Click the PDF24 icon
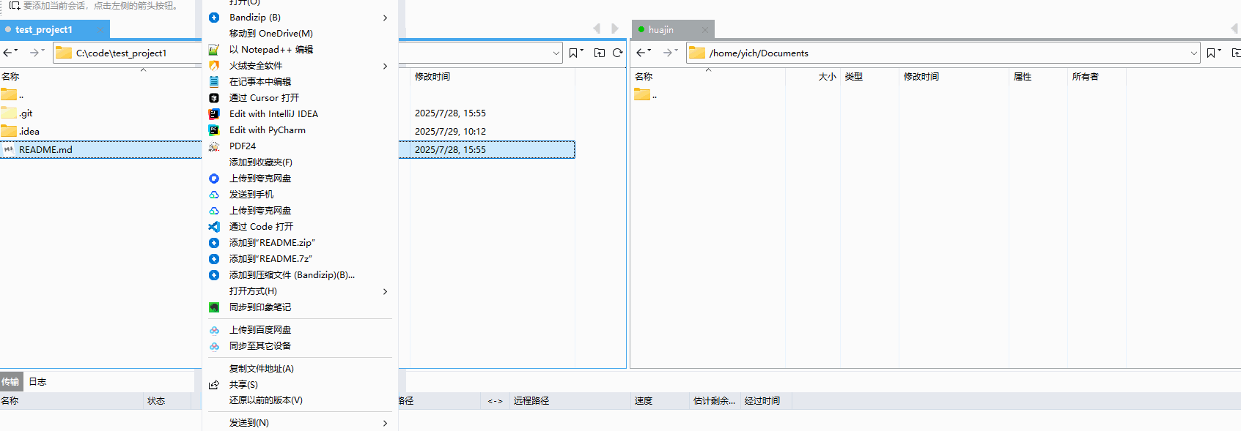Screen dimensions: 1241x431 (x=214, y=146)
